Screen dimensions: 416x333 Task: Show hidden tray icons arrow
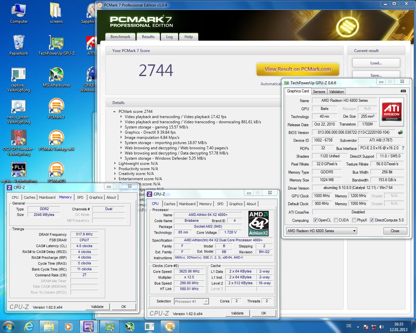(358, 326)
